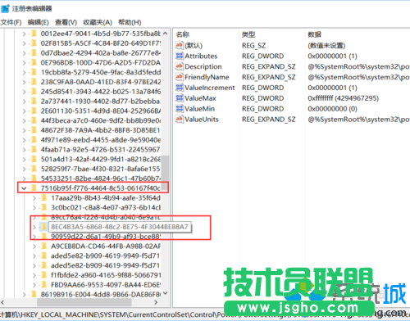The image size is (410, 321).
Task: Open the 文件(F) menu
Action: [11, 22]
